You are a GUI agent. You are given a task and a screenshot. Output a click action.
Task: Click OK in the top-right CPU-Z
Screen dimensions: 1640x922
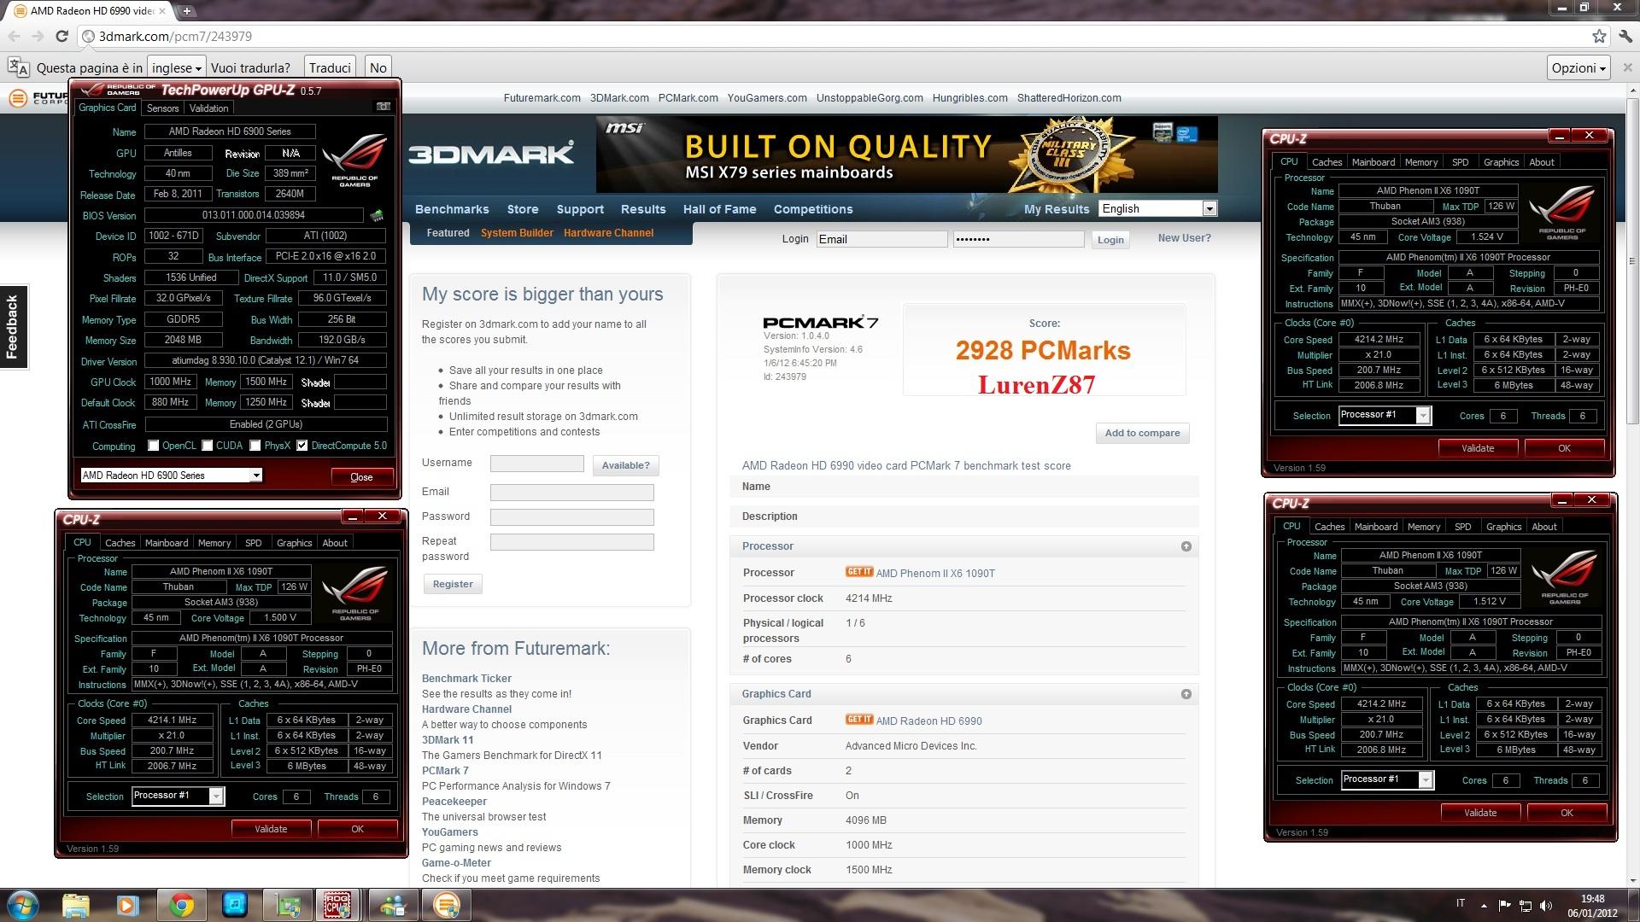[x=1564, y=448]
